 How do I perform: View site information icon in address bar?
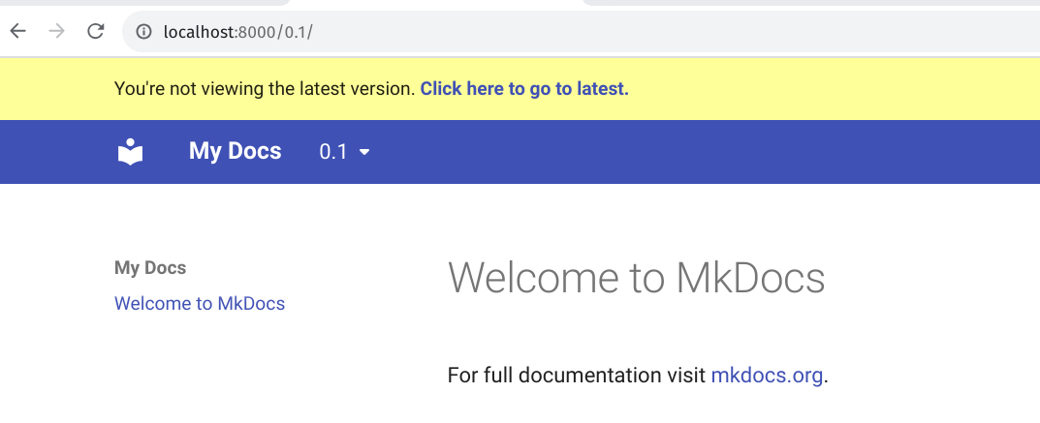(143, 31)
